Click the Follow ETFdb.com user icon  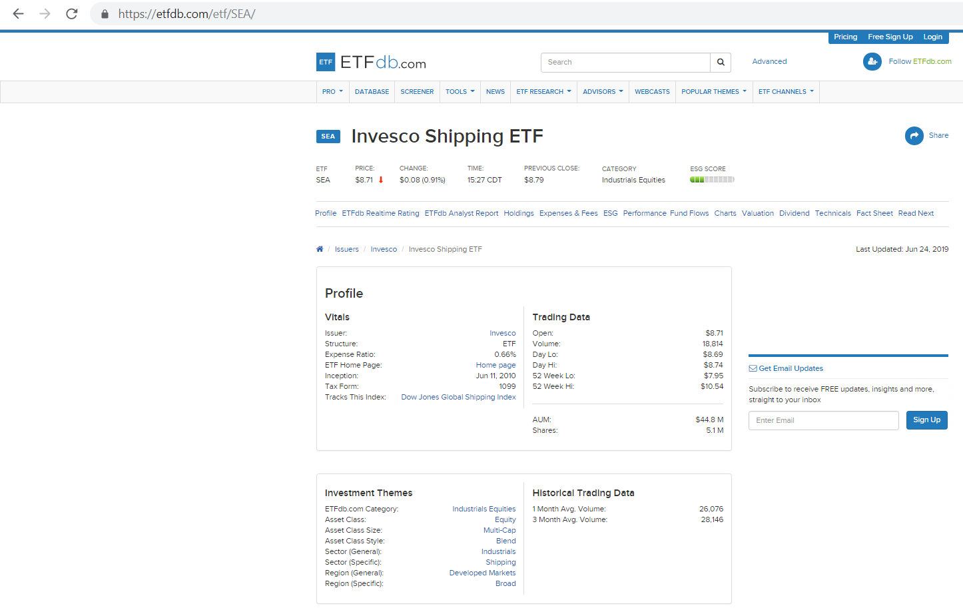coord(872,61)
